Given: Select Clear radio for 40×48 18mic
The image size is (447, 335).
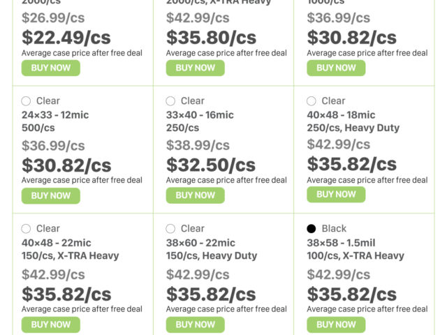Looking at the screenshot, I should pyautogui.click(x=312, y=101).
